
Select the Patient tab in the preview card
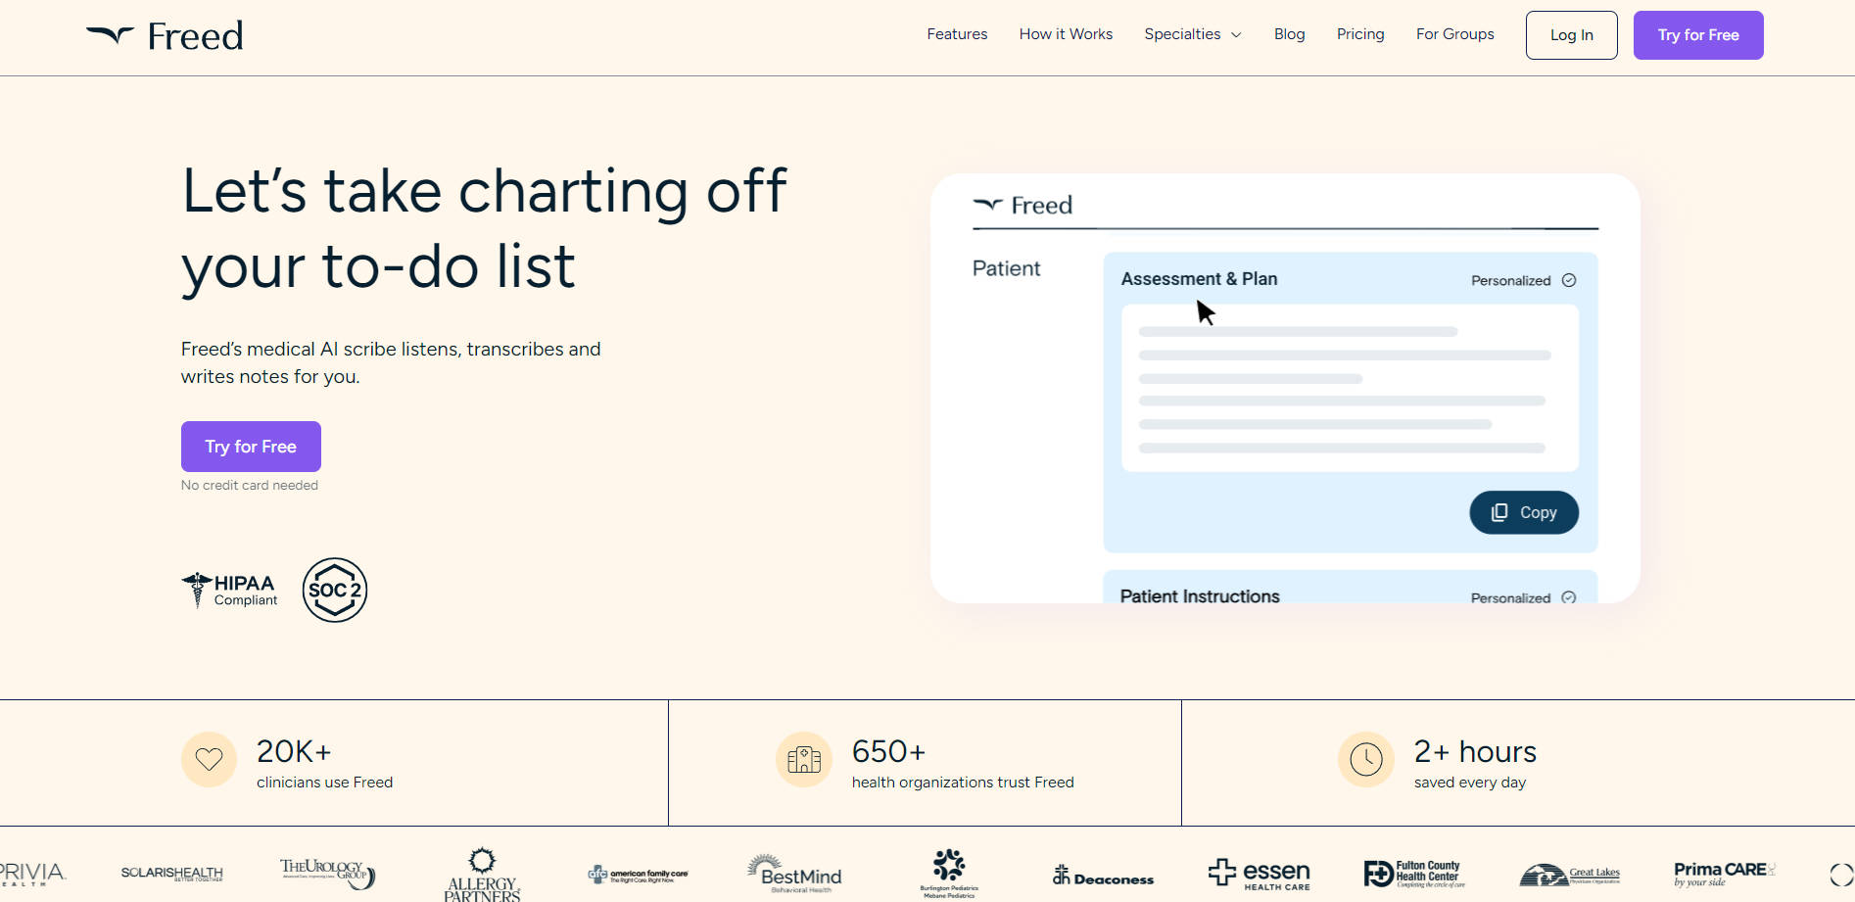point(1006,268)
